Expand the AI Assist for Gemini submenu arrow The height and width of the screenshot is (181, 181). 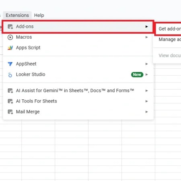(147, 91)
